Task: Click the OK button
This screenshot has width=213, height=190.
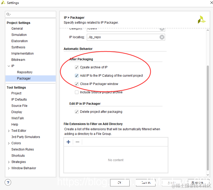Action: pyautogui.click(x=120, y=183)
